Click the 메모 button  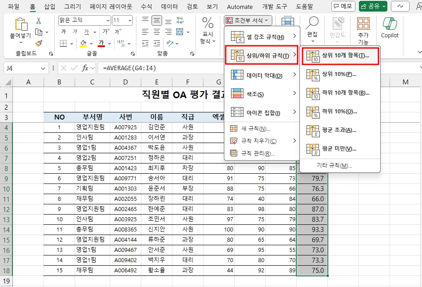[x=343, y=6]
